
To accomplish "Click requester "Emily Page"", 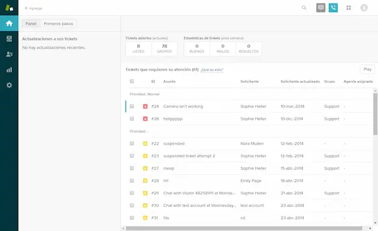I will 251,181.
